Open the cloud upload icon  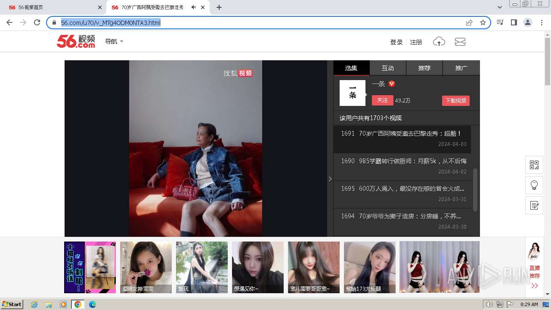click(x=439, y=42)
